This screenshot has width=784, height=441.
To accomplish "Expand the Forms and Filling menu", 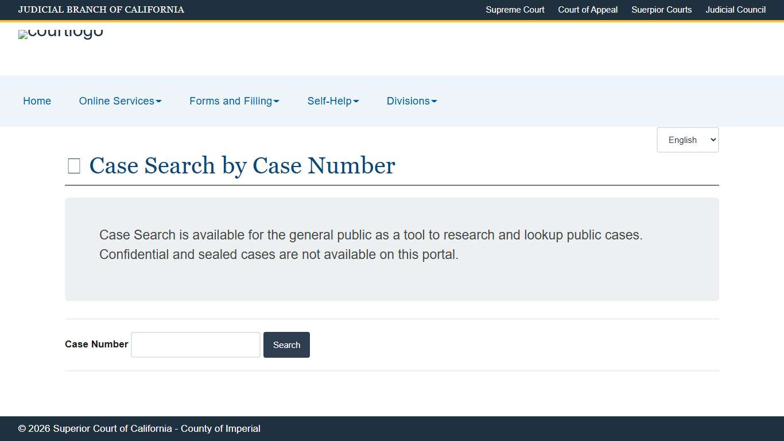I will 234,101.
